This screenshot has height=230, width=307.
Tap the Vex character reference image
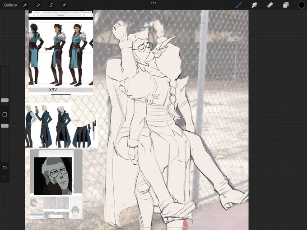pos(60,52)
